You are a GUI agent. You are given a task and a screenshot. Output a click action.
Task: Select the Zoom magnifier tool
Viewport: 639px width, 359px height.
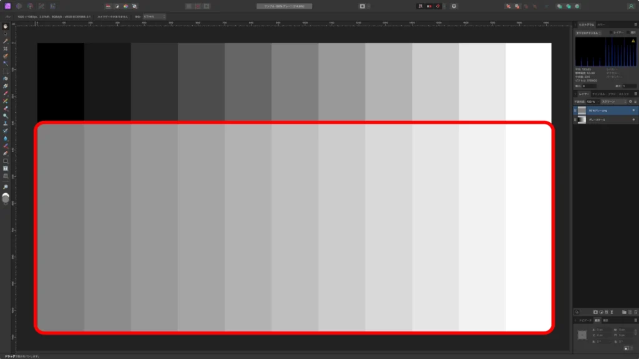coord(5,187)
